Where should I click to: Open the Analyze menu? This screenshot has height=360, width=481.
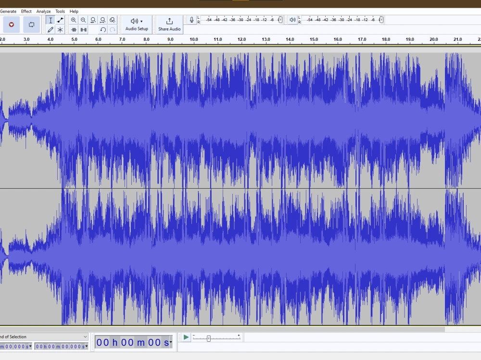pyautogui.click(x=43, y=12)
